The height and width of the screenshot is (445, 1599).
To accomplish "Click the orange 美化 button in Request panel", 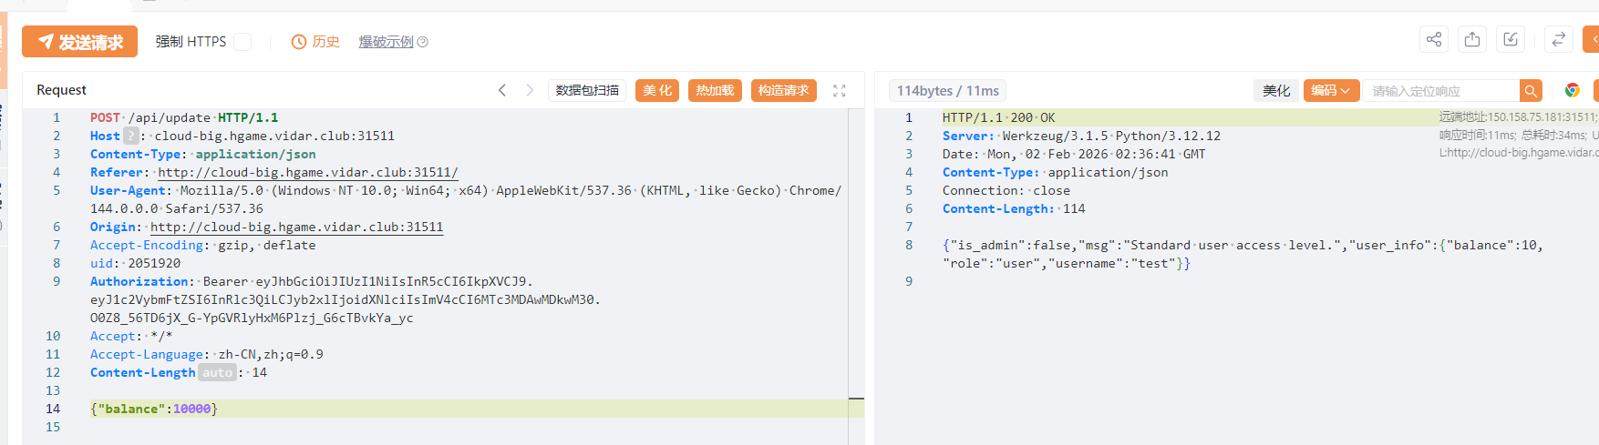I will [x=657, y=90].
